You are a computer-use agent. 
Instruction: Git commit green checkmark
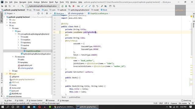[86, 6]
